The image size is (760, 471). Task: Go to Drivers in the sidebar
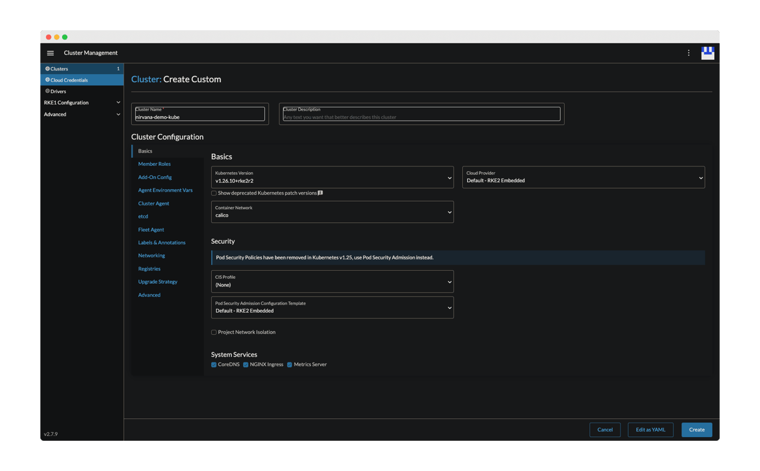tap(82, 91)
